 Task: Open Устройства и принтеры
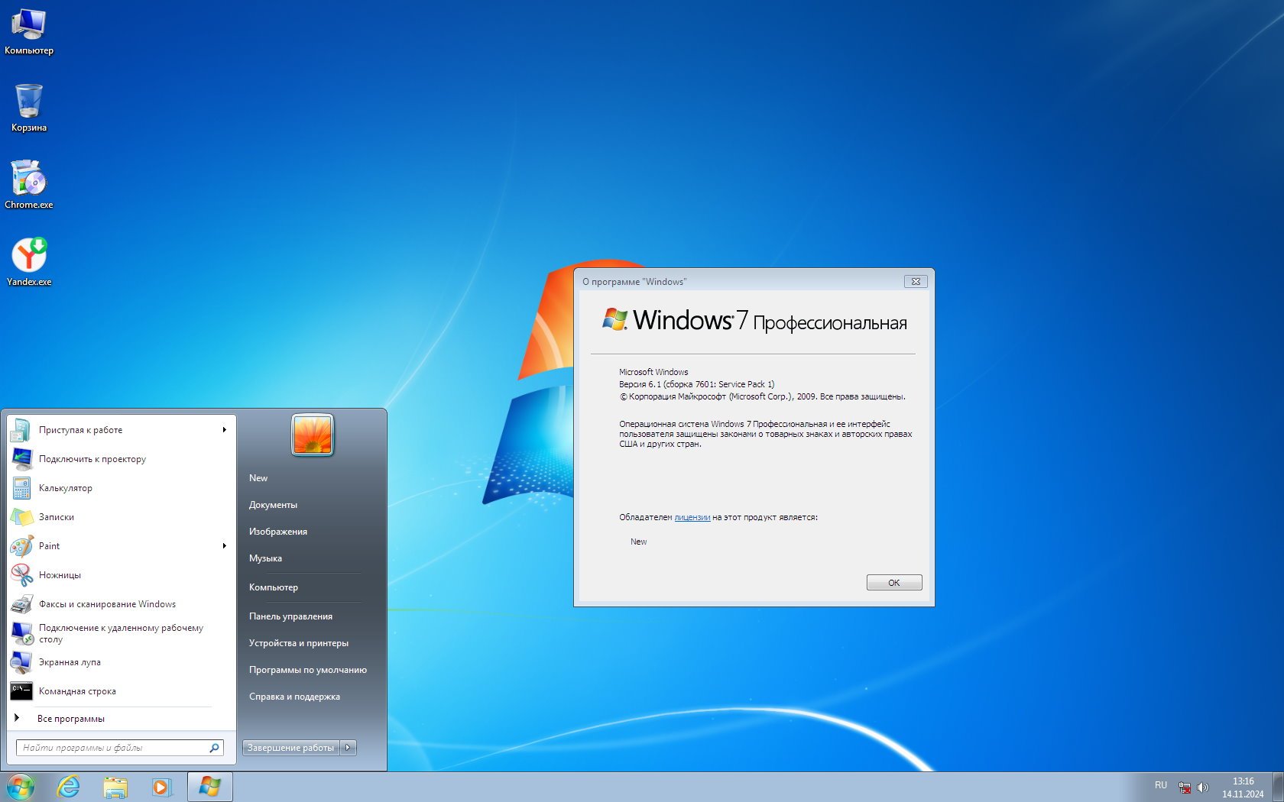pos(299,643)
